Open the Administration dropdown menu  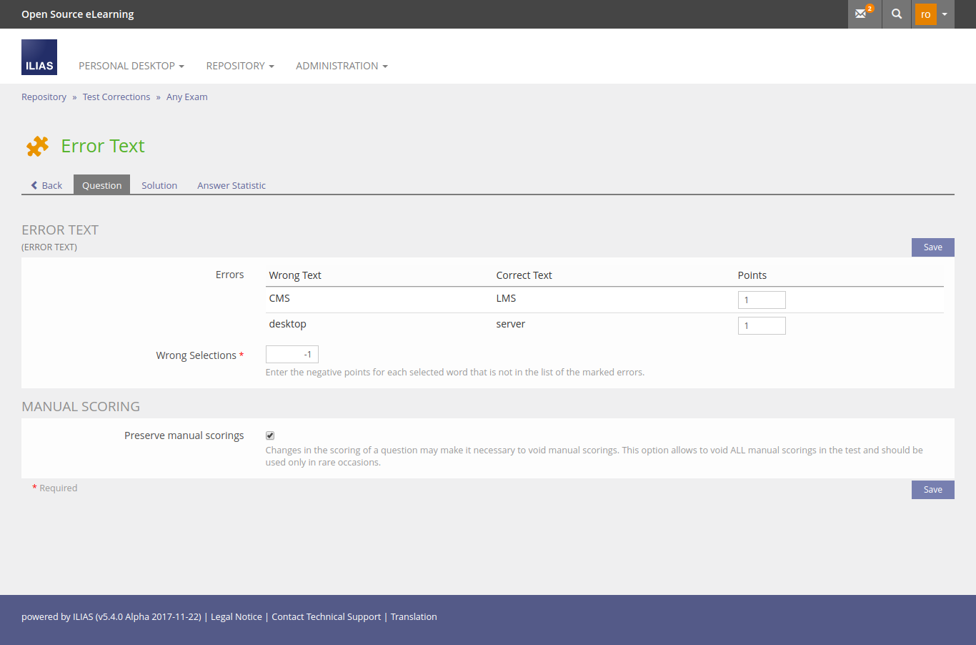pos(342,66)
